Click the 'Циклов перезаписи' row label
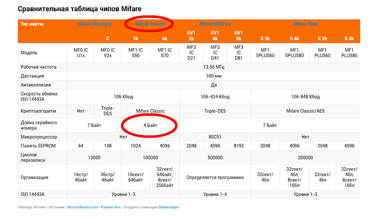This screenshot has width=370, height=219. (33, 157)
